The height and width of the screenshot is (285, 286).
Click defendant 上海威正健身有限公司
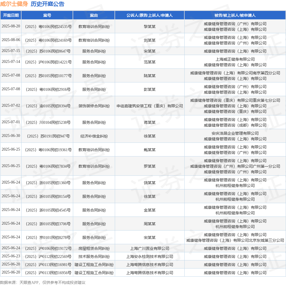tap(235, 59)
